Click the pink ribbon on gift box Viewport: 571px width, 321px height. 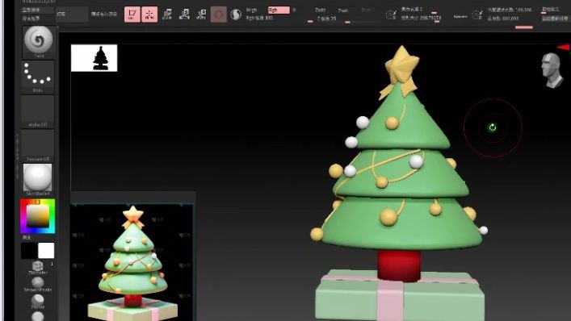pos(389,300)
